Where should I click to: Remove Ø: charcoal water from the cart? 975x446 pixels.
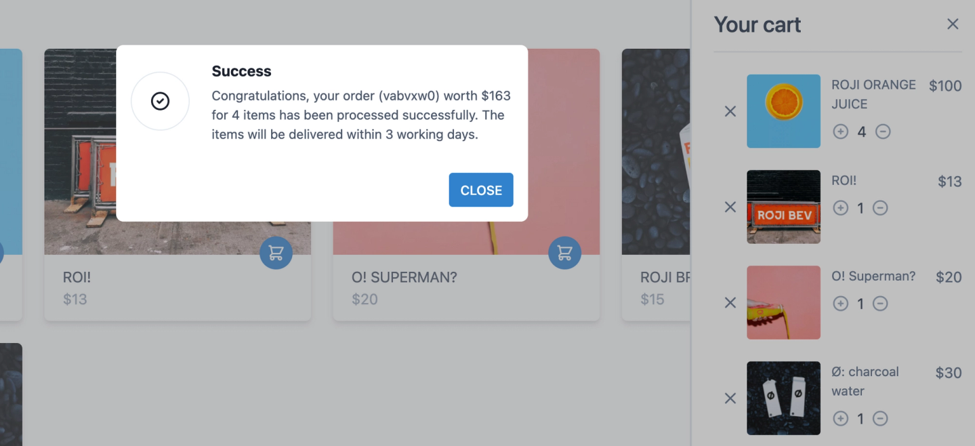[730, 399]
